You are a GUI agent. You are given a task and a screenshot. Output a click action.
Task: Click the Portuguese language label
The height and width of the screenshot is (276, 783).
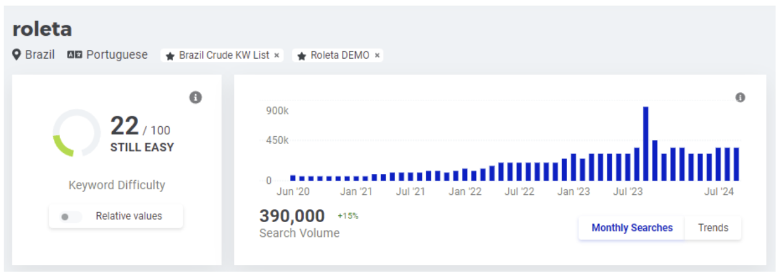coord(117,55)
